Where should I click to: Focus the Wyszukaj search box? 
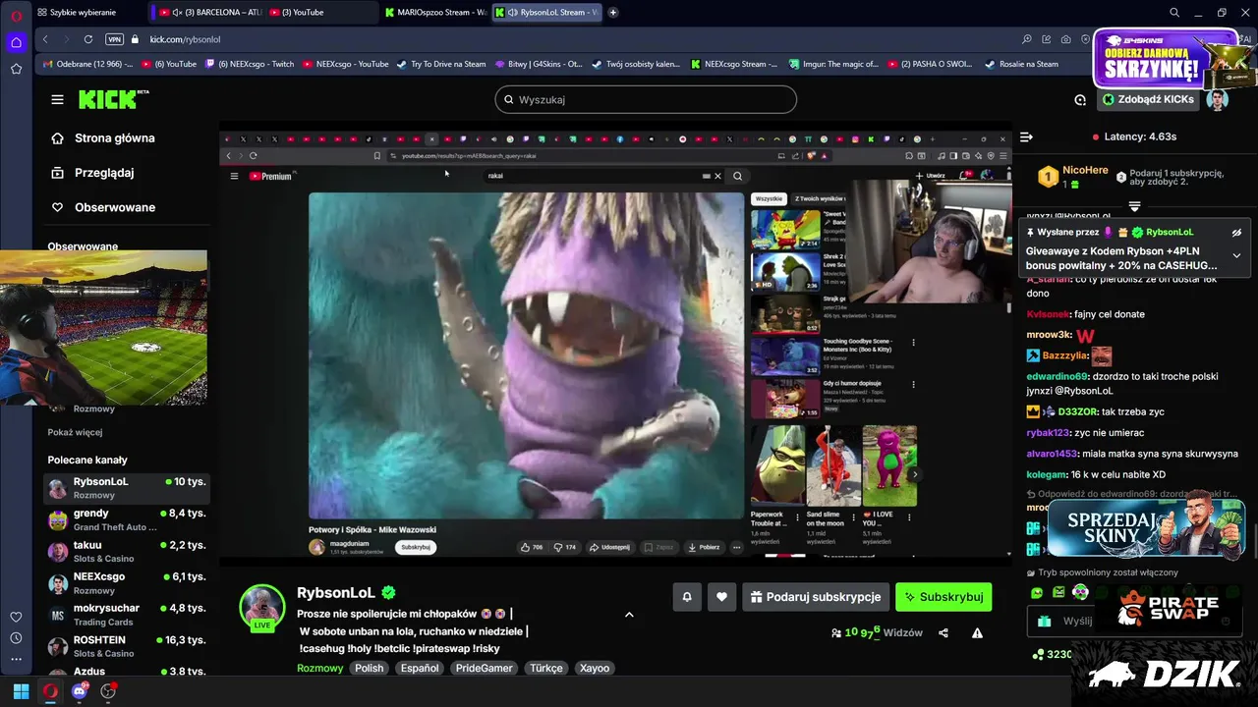(x=646, y=99)
